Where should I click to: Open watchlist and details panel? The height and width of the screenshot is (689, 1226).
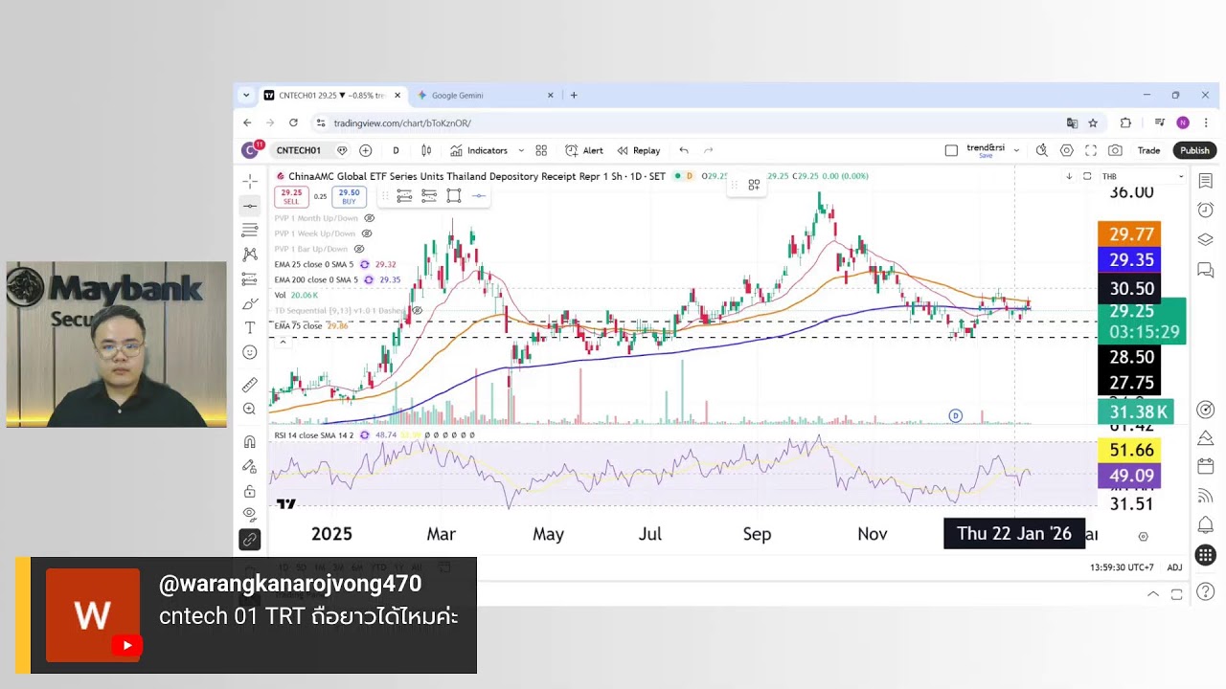1206,181
